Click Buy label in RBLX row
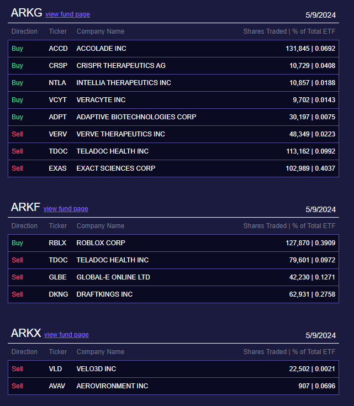The width and height of the screenshot is (354, 406). [17, 243]
